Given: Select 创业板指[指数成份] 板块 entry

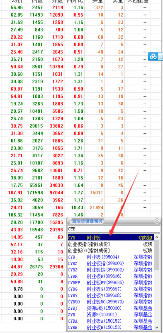Looking at the screenshot, I should click(110, 244).
